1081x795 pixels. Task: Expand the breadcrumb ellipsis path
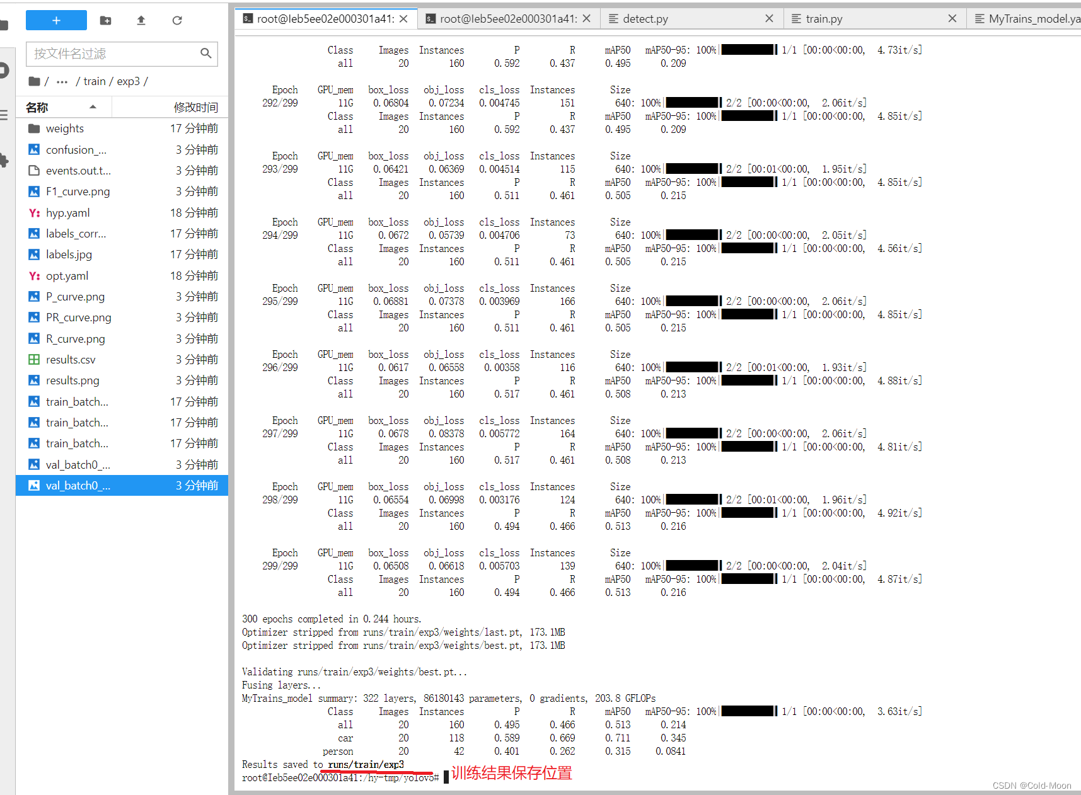point(62,81)
